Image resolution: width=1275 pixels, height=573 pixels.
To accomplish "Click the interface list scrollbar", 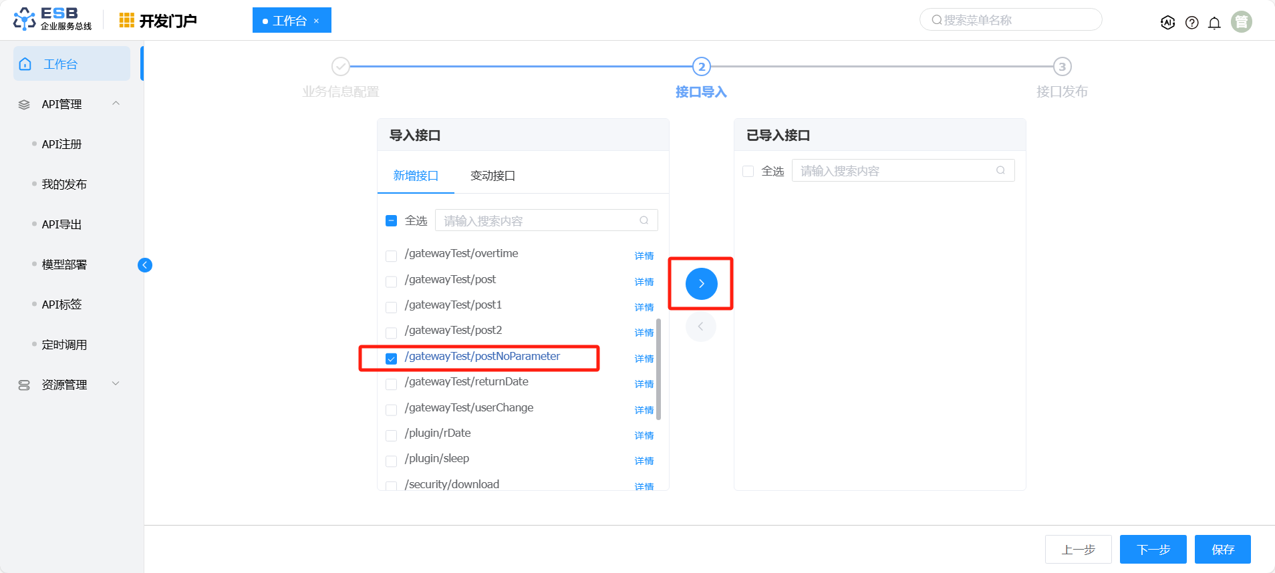I will [x=659, y=369].
